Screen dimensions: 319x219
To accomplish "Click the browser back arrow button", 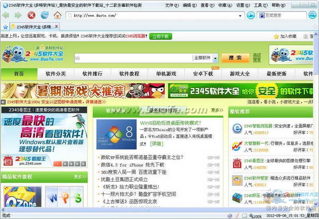I will [6, 15].
